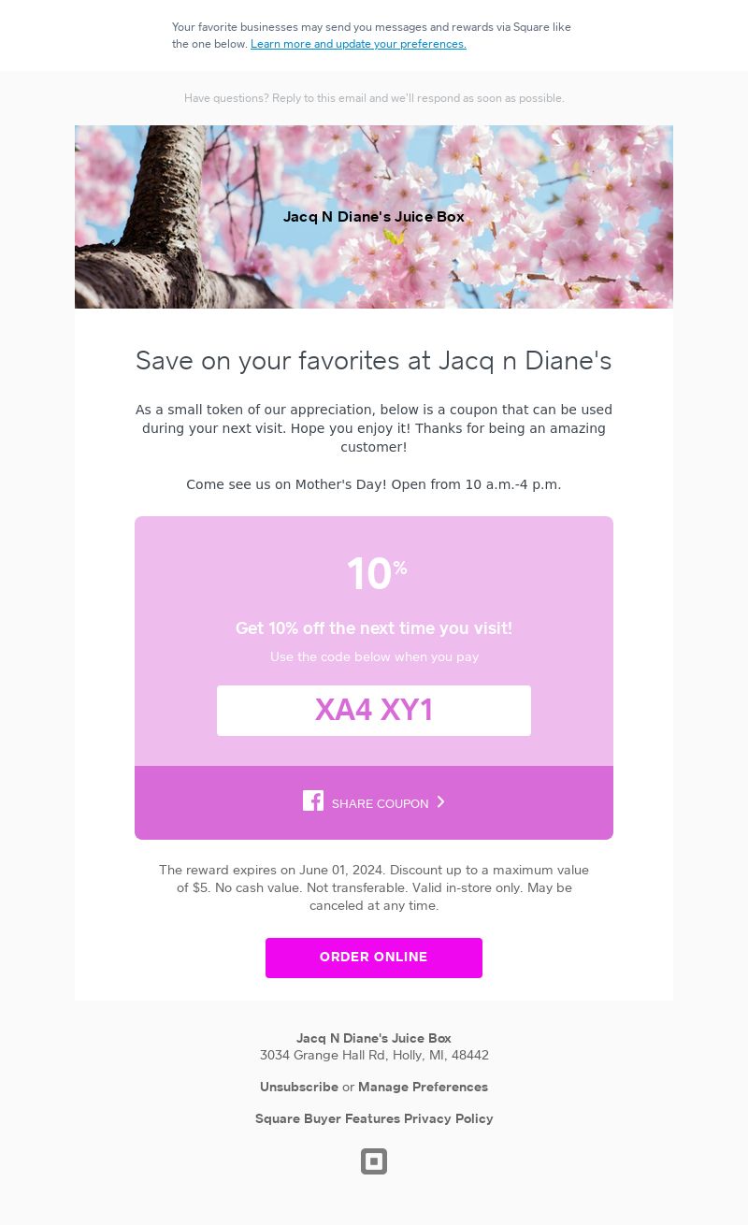Click the banner title Jacq N Diane's Juice Box
Image resolution: width=748 pixels, height=1225 pixels.
374,217
